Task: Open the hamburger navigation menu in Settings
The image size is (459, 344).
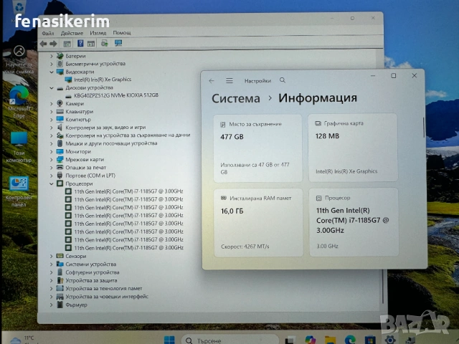Action: (229, 81)
